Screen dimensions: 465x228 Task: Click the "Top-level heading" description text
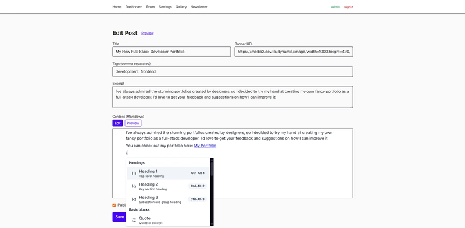click(151, 176)
